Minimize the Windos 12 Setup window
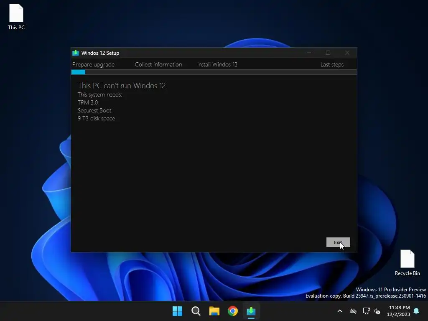Screen dimensions: 428x321 click(x=309, y=53)
